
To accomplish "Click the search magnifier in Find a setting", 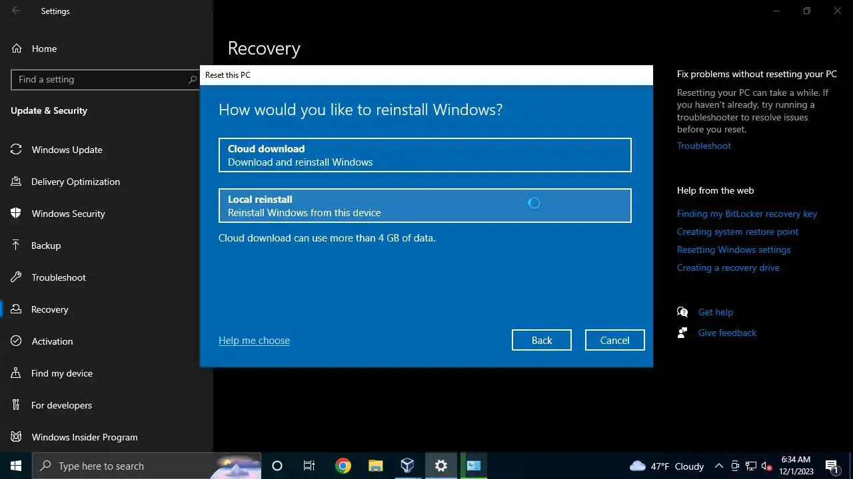I will pos(193,79).
